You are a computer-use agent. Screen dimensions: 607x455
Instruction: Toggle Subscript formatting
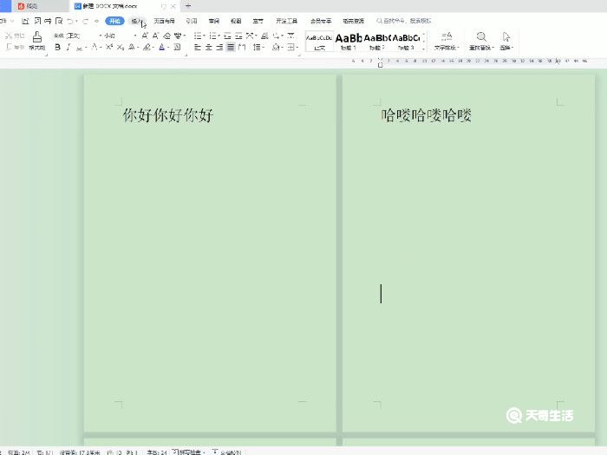(121, 47)
